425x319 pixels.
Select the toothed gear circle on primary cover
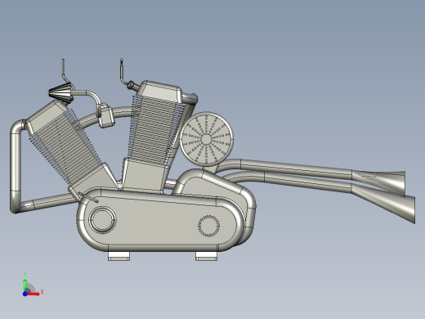208,226
